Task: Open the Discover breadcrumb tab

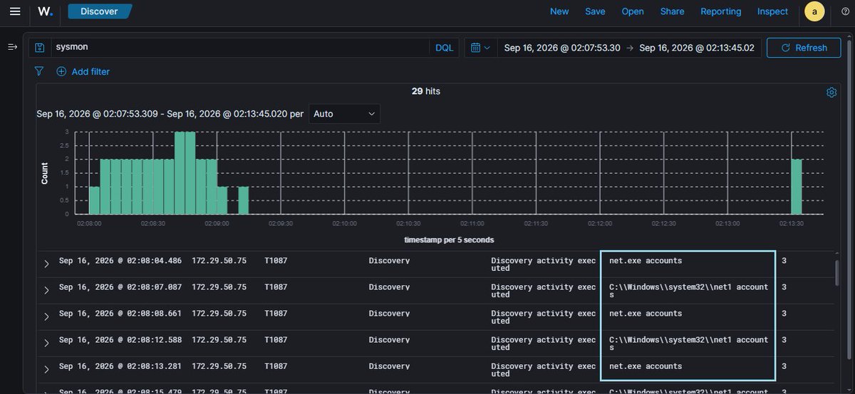Action: coord(100,11)
